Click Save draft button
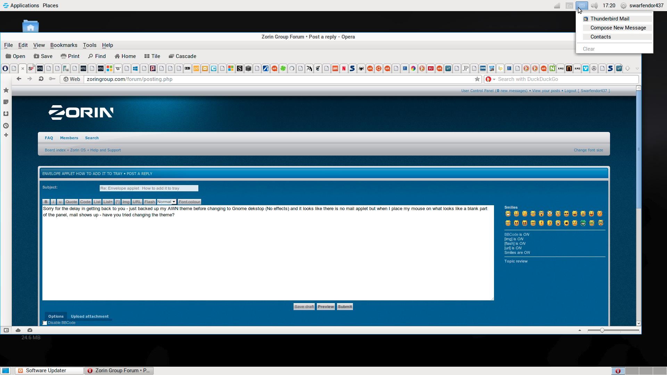This screenshot has height=375, width=667. (304, 307)
